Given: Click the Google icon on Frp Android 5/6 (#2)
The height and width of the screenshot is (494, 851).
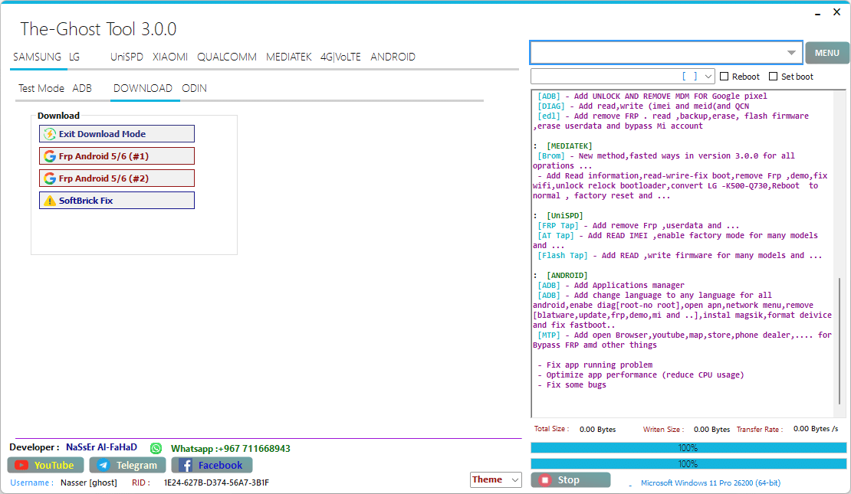Looking at the screenshot, I should tap(49, 178).
